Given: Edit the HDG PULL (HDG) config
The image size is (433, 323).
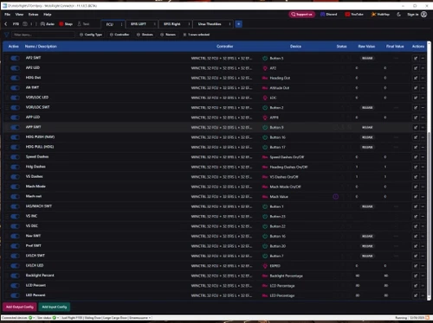Looking at the screenshot, I should tap(416, 147).
